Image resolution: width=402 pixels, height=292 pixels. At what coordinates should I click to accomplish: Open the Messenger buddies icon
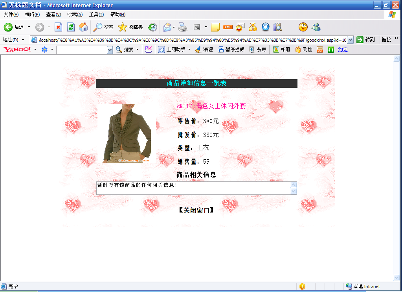coord(316,27)
